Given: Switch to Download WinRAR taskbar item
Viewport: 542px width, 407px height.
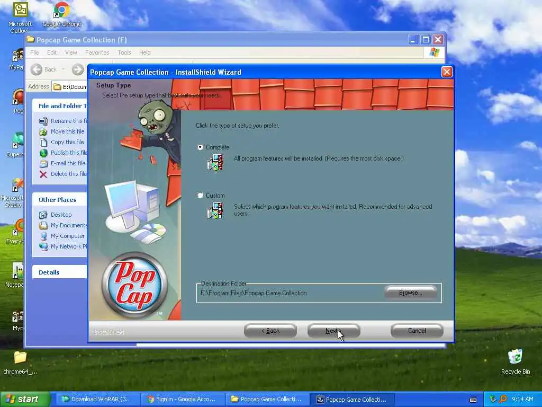Looking at the screenshot, I should (97, 400).
